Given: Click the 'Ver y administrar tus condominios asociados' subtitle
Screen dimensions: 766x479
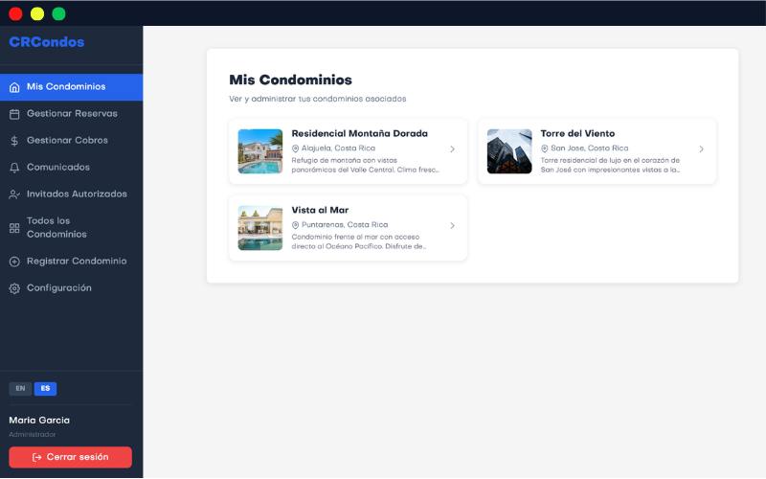Looking at the screenshot, I should click(x=318, y=100).
